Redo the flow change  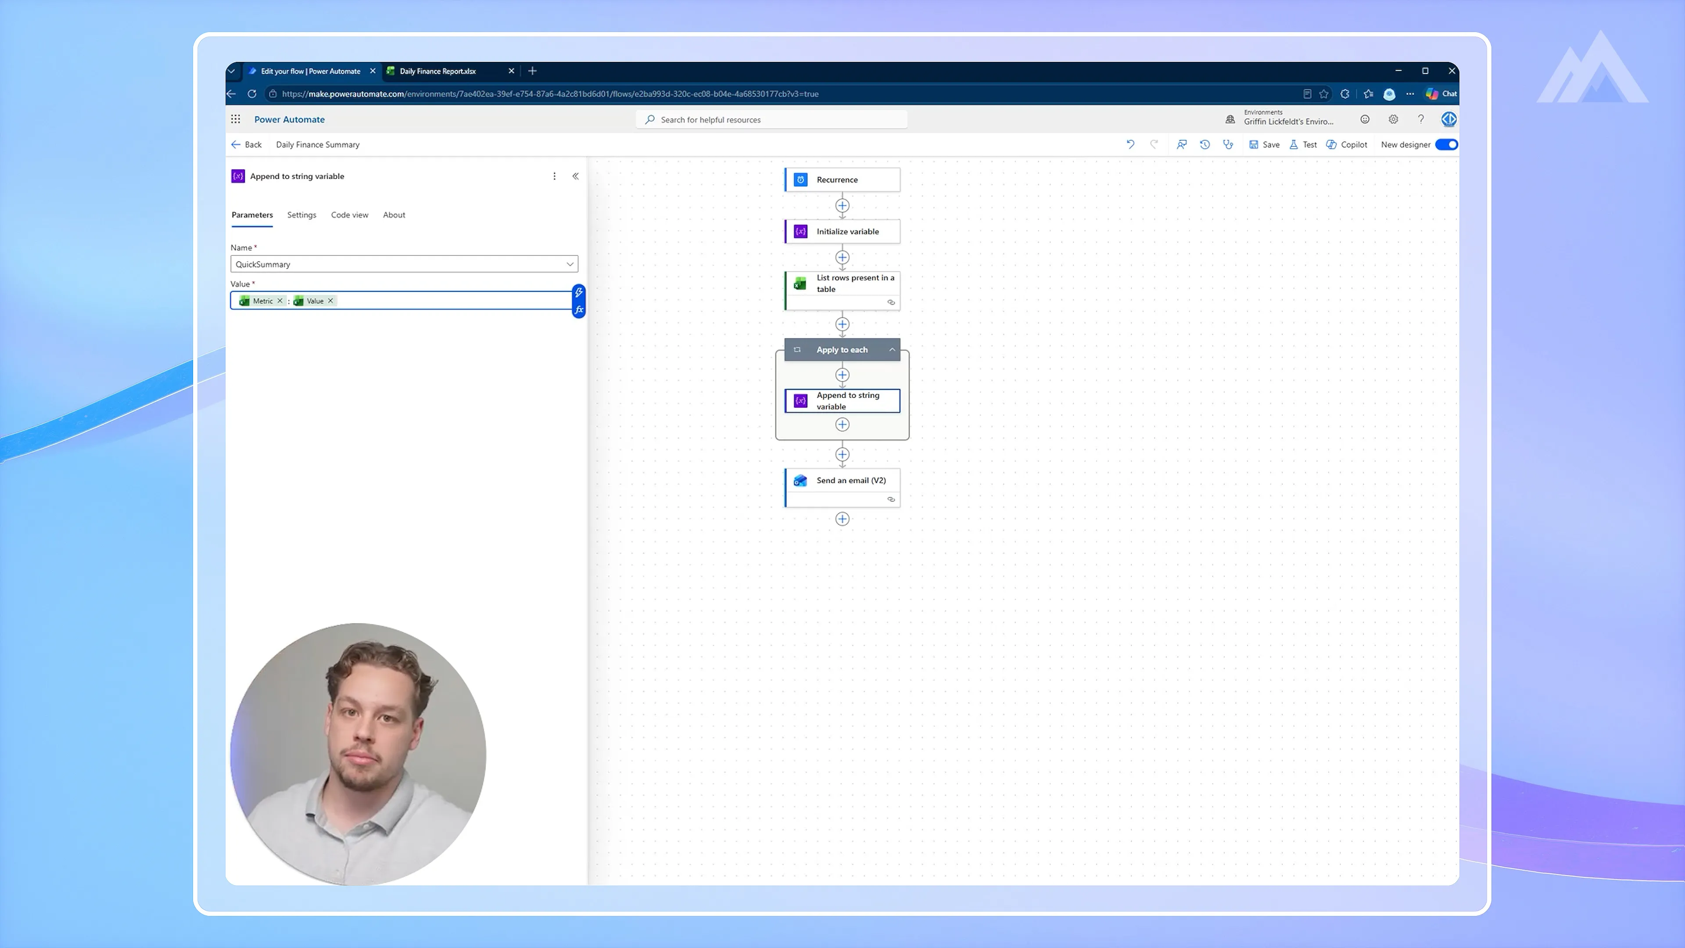pos(1154,144)
